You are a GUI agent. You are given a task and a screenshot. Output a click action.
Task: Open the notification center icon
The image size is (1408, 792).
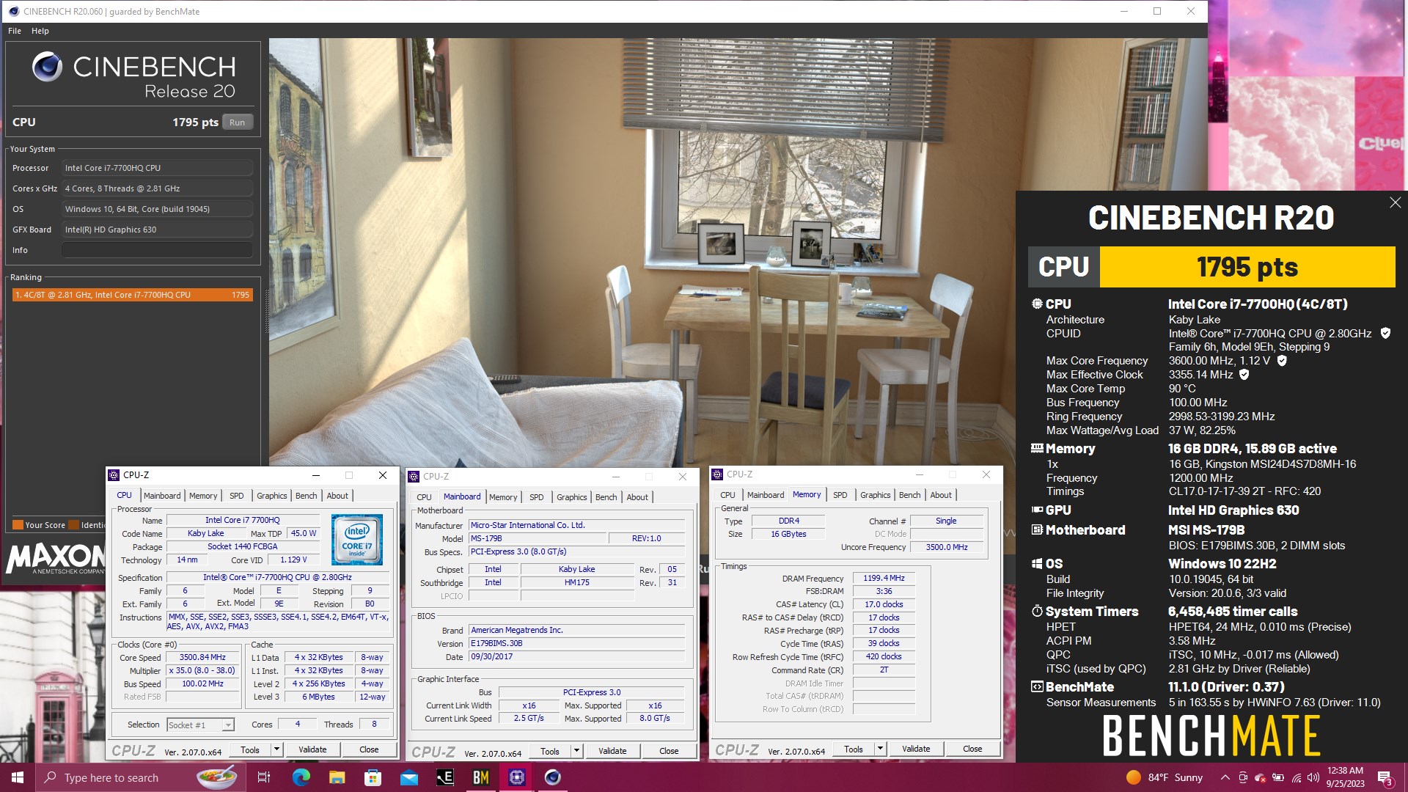[1385, 777]
